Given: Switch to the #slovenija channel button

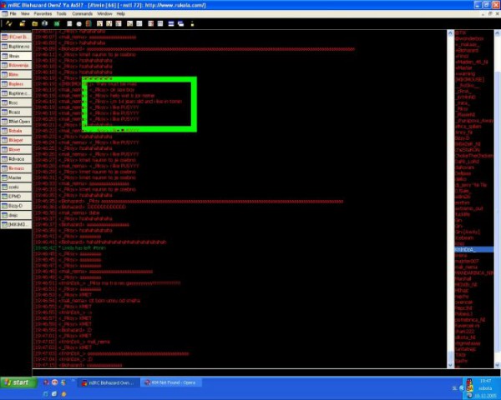Looking at the screenshot, I should (x=16, y=65).
